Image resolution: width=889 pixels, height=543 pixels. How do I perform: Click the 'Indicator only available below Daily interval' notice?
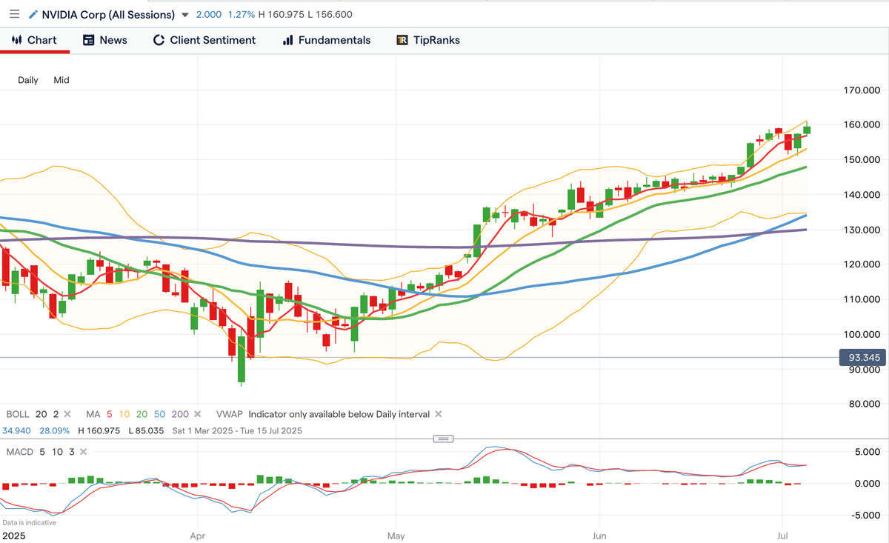click(339, 414)
